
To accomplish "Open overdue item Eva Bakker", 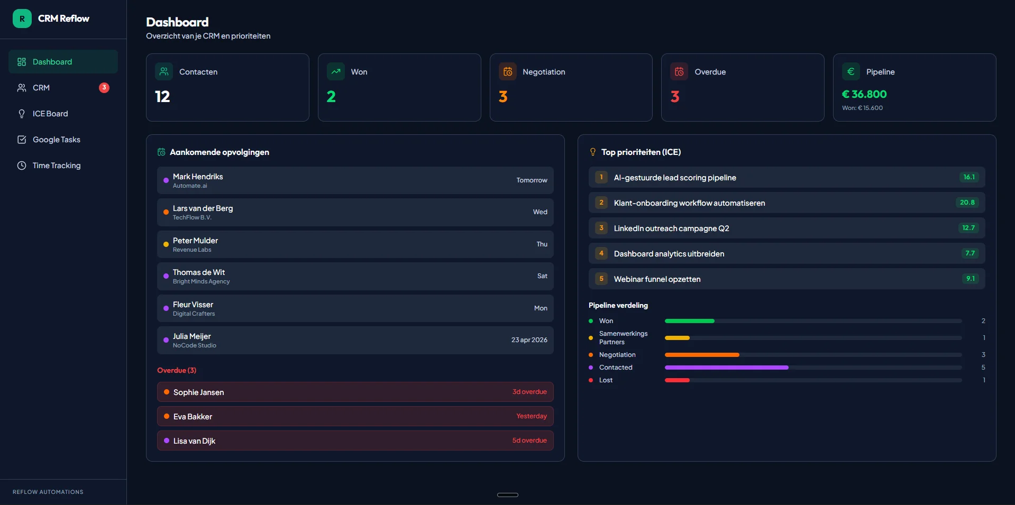I will point(355,416).
